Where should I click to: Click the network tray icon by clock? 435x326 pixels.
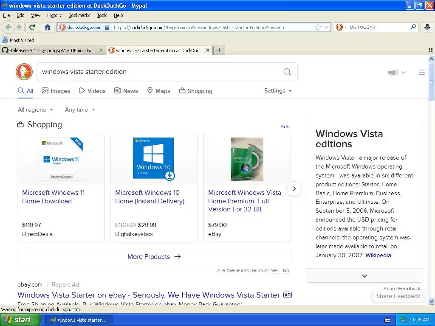(x=404, y=320)
